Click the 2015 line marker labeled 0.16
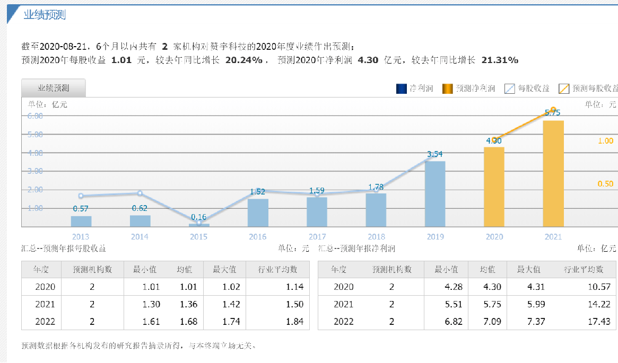Screen dimensions: 618x363 (x=199, y=223)
